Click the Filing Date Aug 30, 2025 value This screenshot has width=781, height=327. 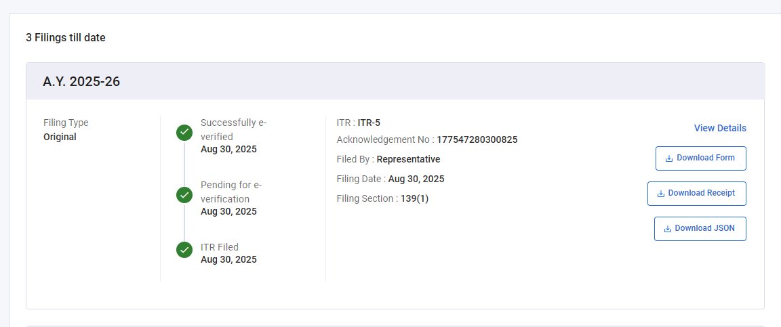(x=416, y=179)
